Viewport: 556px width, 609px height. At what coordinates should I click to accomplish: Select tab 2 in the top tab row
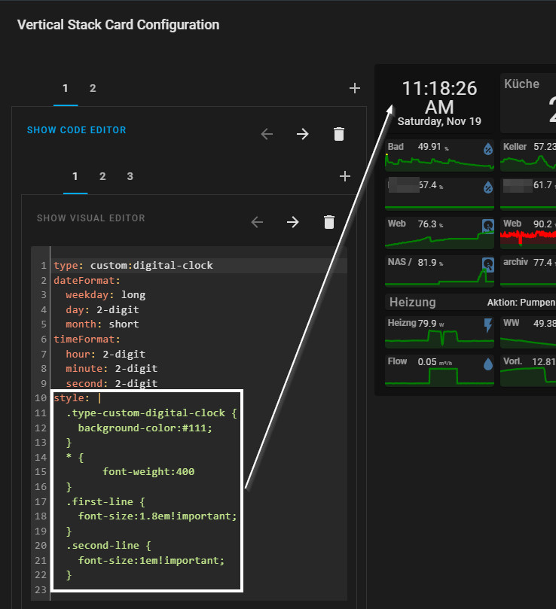[93, 89]
